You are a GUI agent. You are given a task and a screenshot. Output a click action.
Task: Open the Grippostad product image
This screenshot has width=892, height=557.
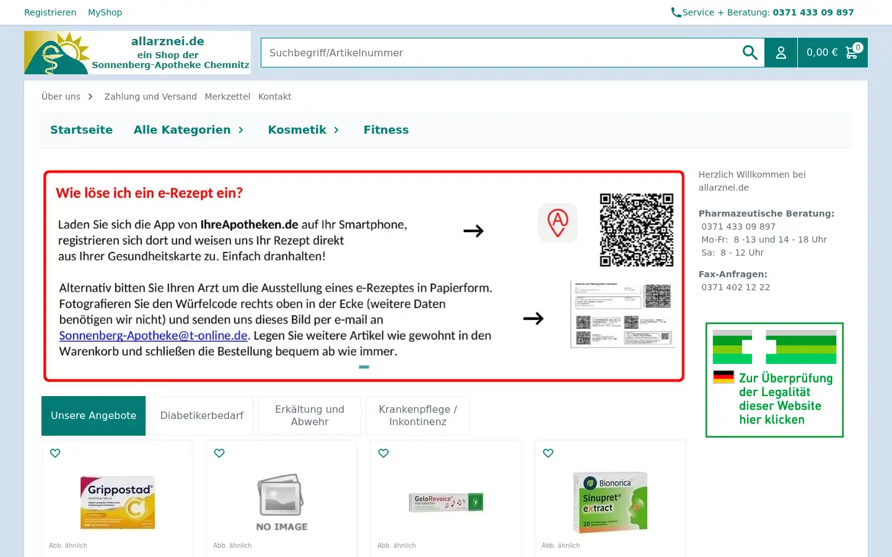(x=118, y=503)
